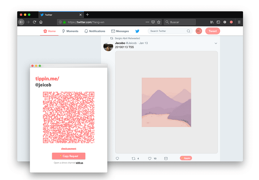
Task: Minimize the tippin popup window
Action: (x=36, y=66)
